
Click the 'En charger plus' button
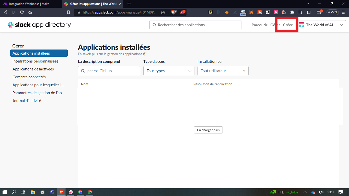(208, 130)
